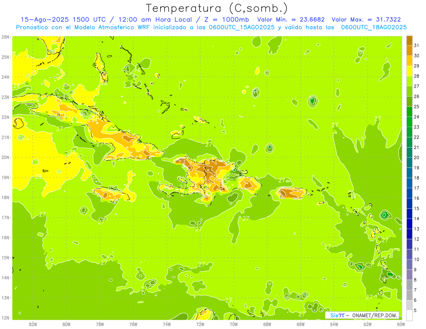Click the '68W' longitude axis label
The height and width of the screenshot is (329, 426).
[267, 324]
